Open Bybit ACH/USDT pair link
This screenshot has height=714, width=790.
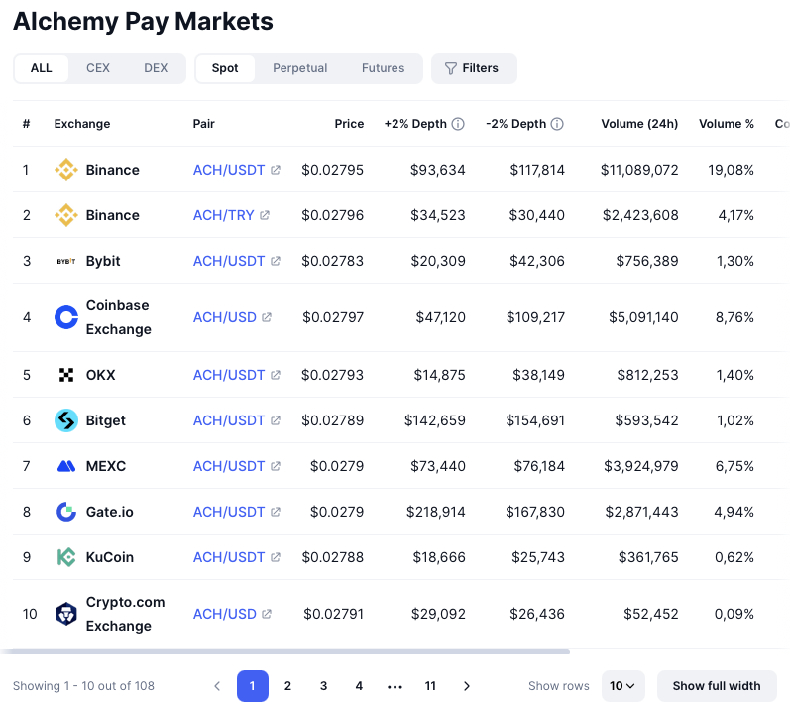pyautogui.click(x=229, y=261)
